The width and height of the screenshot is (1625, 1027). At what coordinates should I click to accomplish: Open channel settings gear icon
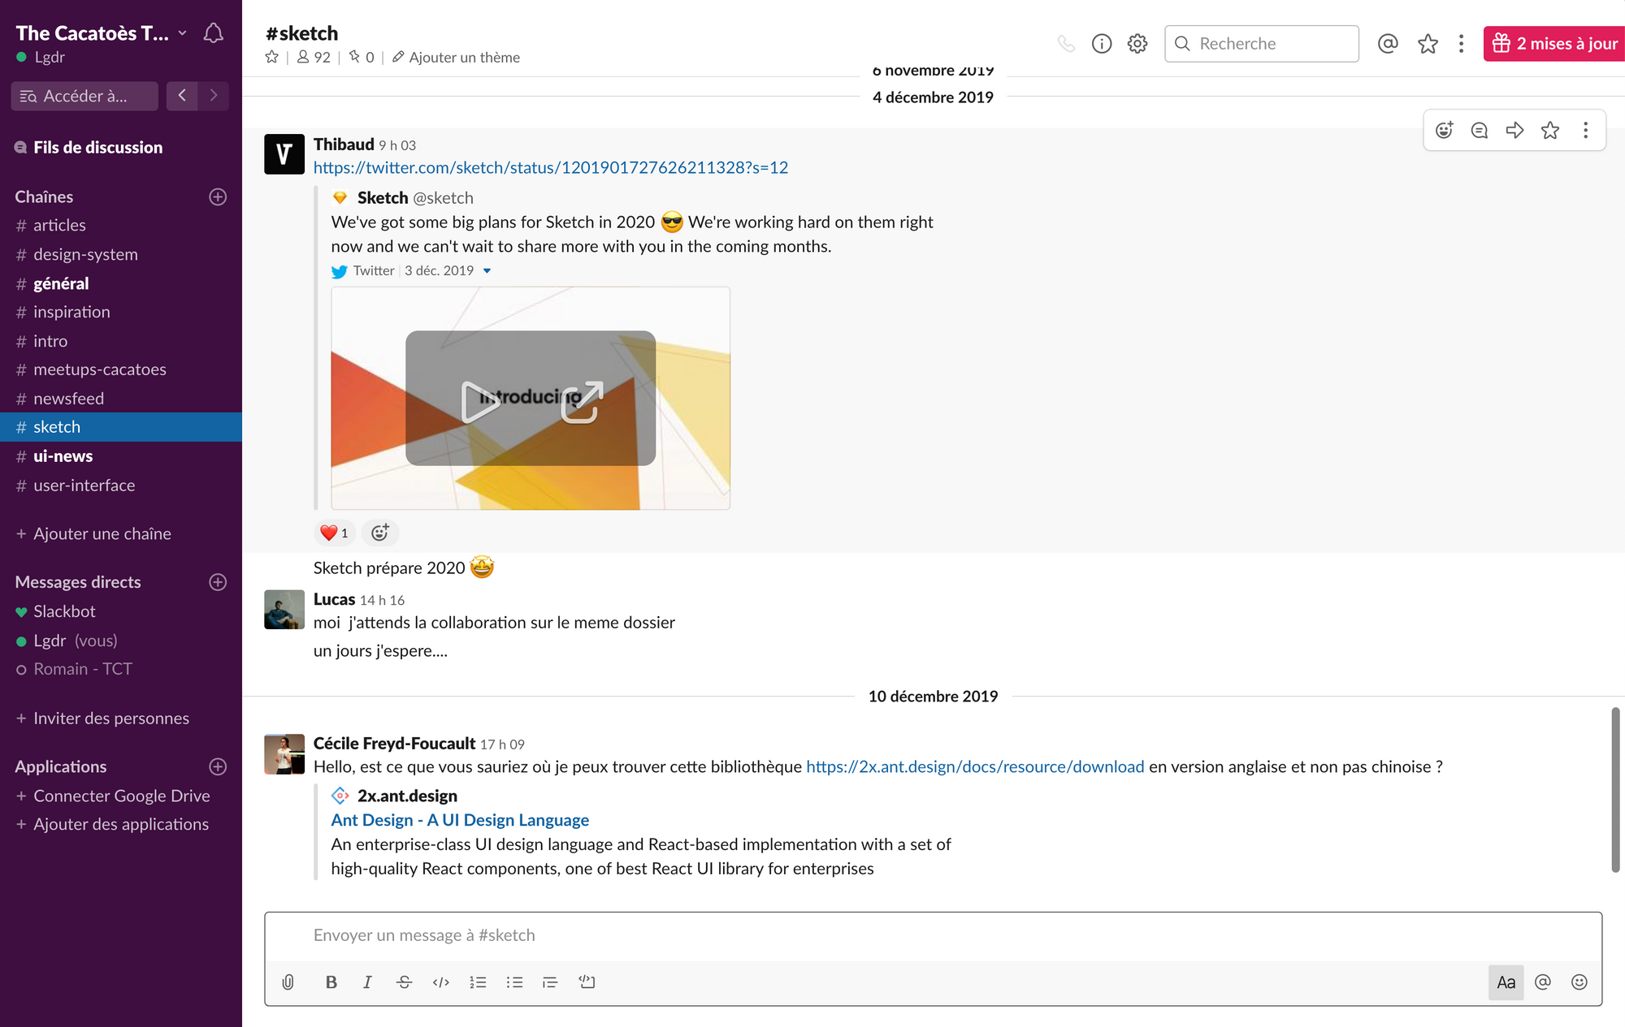click(1137, 44)
